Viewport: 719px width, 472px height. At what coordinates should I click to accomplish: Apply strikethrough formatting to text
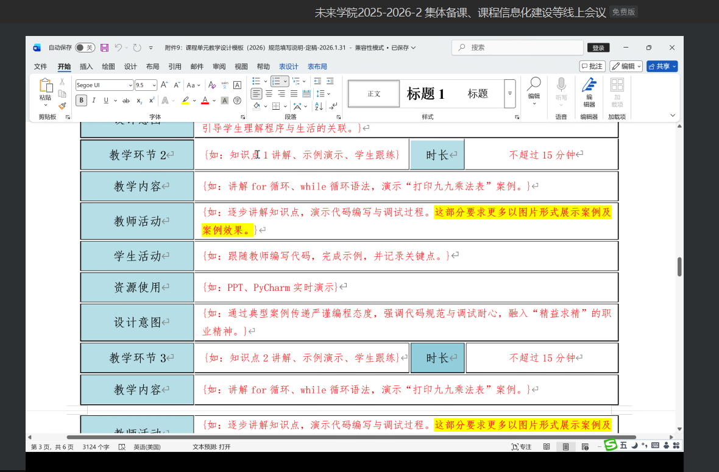tap(126, 101)
